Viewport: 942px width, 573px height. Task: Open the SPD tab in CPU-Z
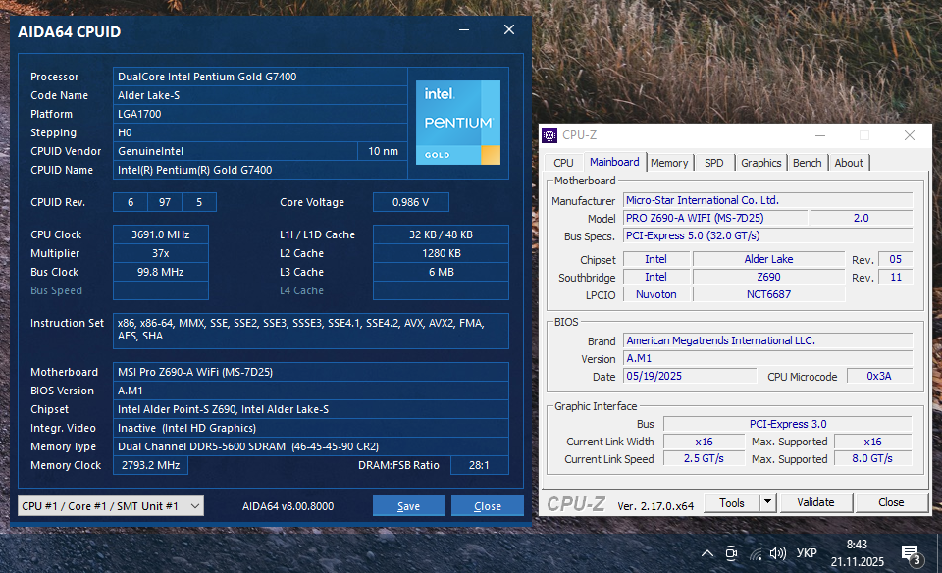(713, 163)
